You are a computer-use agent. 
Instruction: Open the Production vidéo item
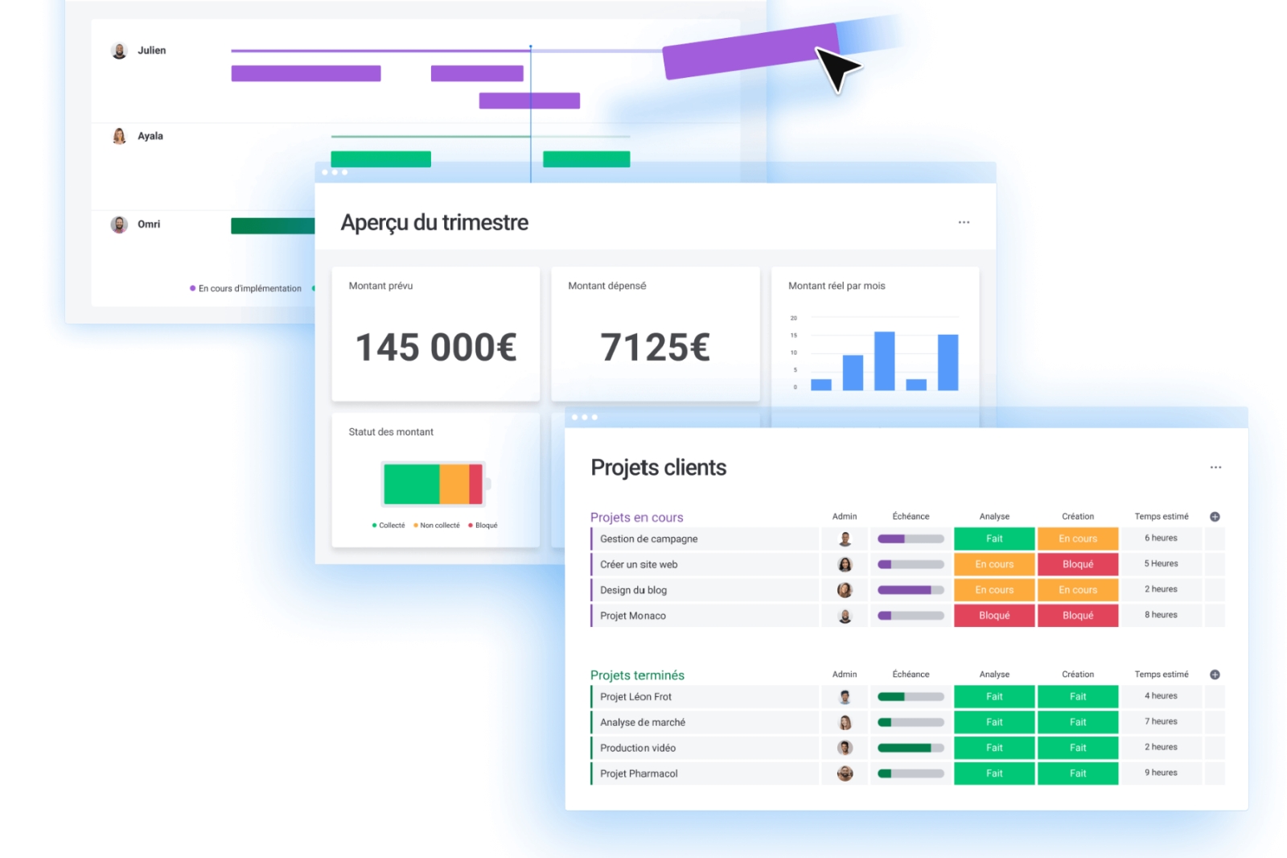637,748
